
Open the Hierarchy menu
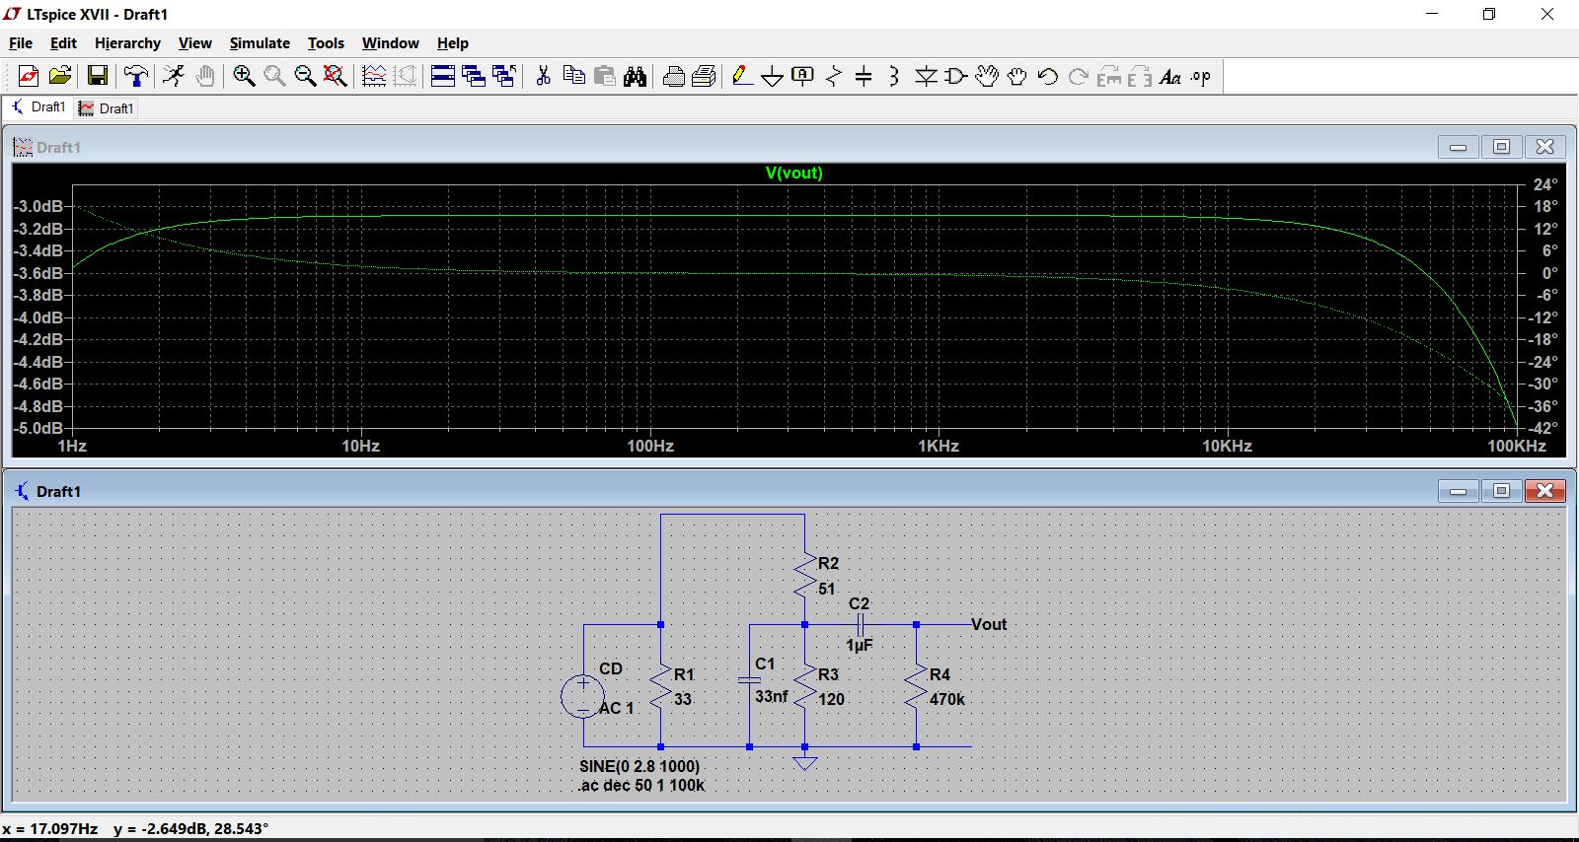tap(127, 43)
